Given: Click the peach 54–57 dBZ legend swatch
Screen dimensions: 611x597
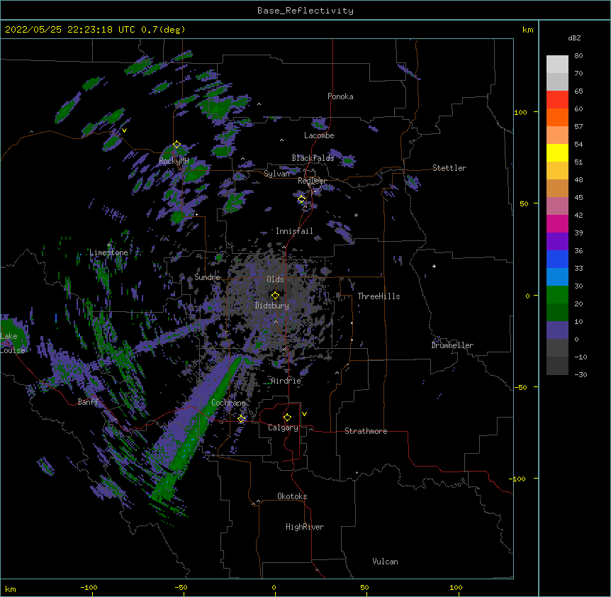Looking at the screenshot, I should click(x=557, y=135).
